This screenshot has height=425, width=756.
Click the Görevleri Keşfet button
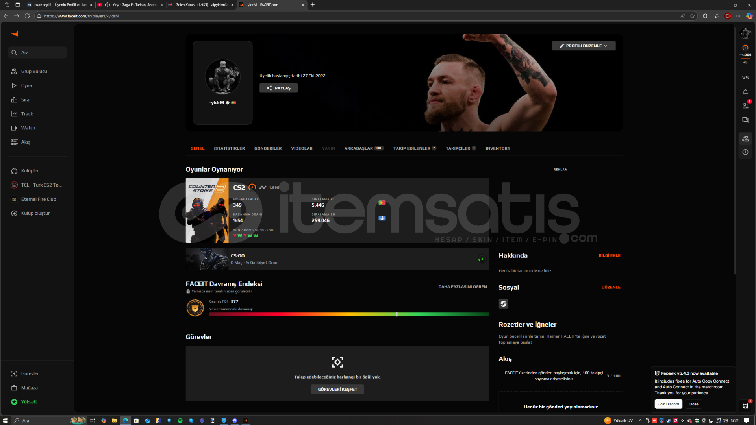337,389
